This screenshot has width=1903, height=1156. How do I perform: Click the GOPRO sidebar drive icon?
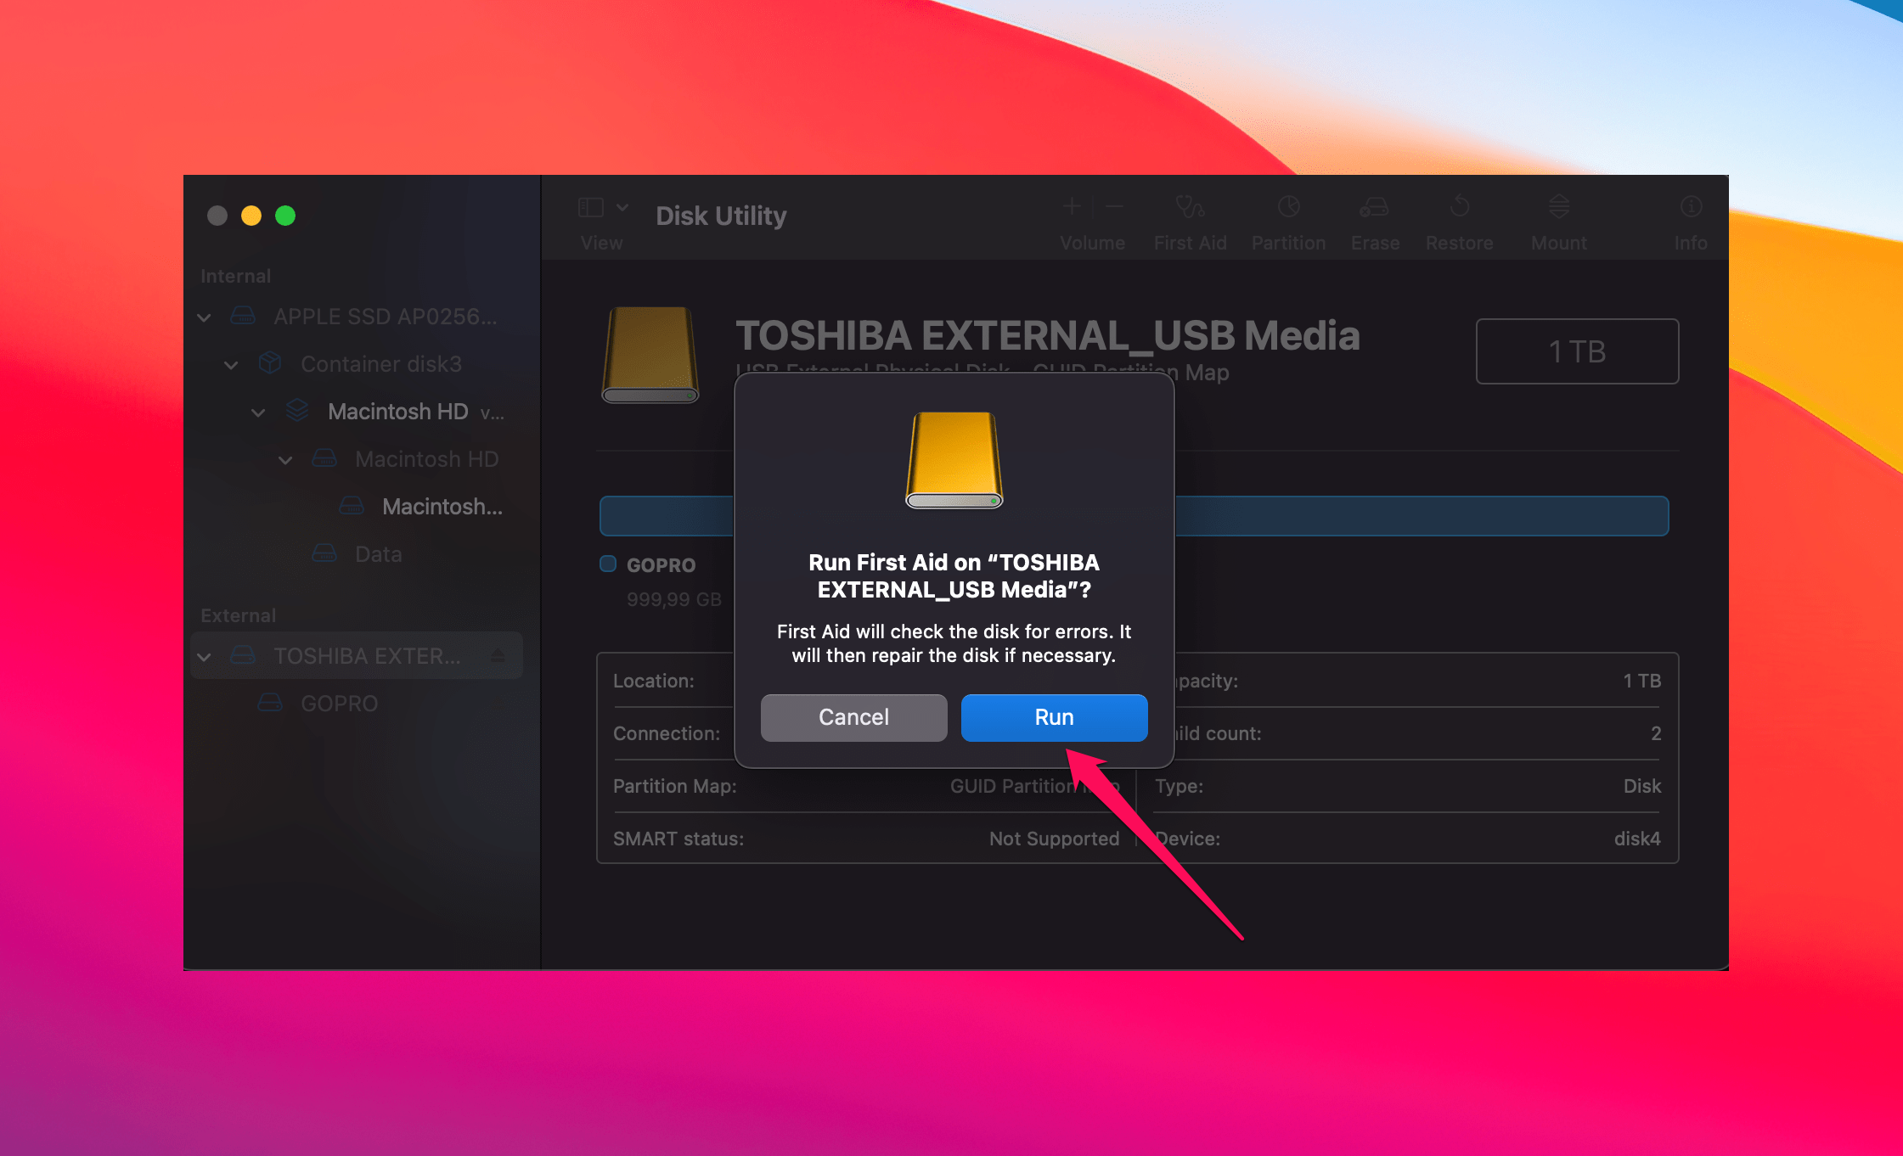point(270,703)
